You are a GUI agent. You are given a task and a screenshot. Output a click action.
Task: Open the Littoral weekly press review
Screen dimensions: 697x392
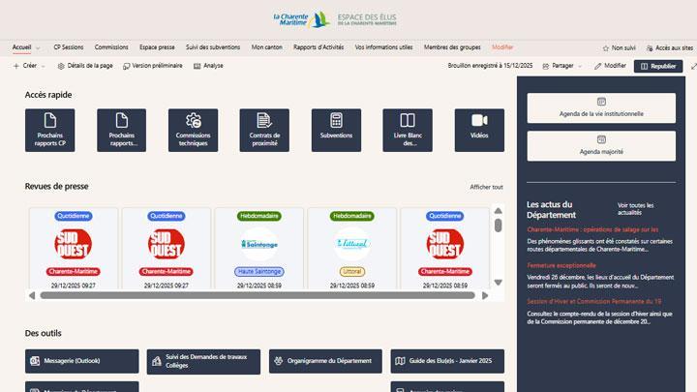pos(352,249)
